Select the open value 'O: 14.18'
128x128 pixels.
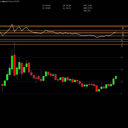[x=46, y=6]
